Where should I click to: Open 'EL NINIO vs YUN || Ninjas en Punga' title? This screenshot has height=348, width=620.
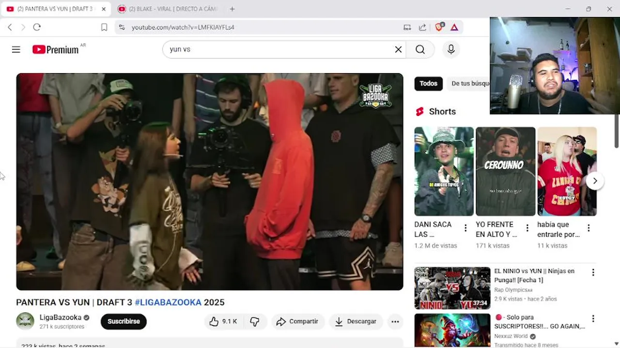(x=534, y=275)
